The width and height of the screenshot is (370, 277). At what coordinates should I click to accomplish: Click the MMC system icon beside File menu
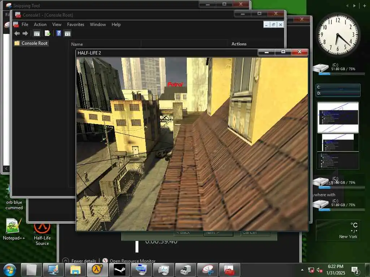click(x=16, y=25)
